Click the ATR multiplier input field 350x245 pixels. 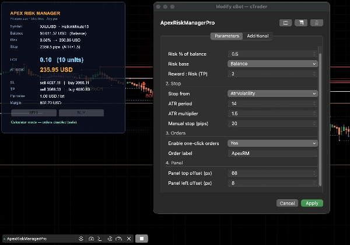coord(272,113)
